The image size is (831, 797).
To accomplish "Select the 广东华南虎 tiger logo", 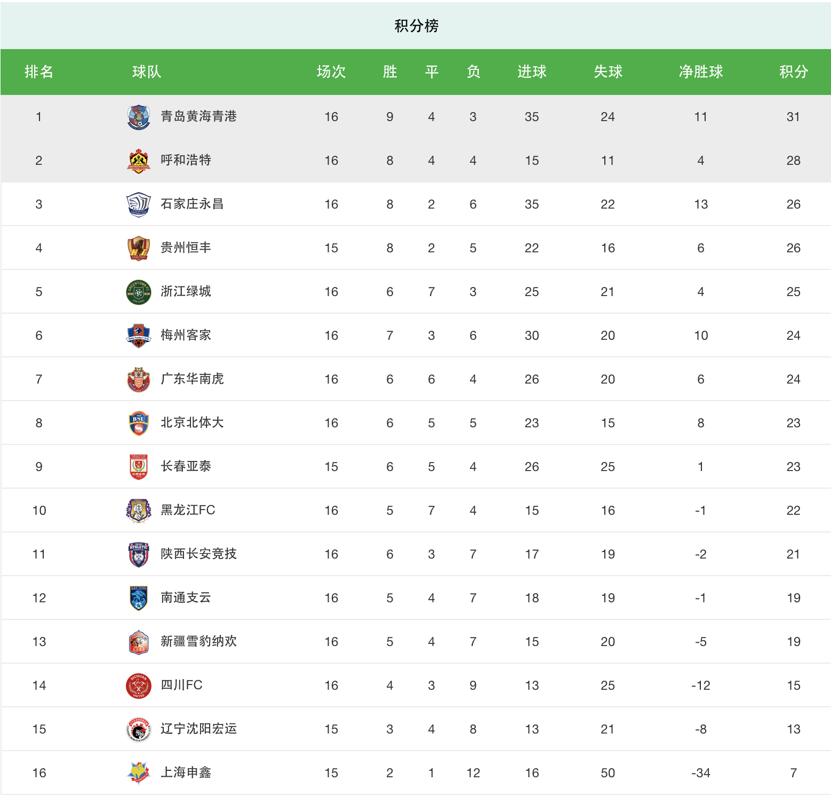I will (x=139, y=380).
